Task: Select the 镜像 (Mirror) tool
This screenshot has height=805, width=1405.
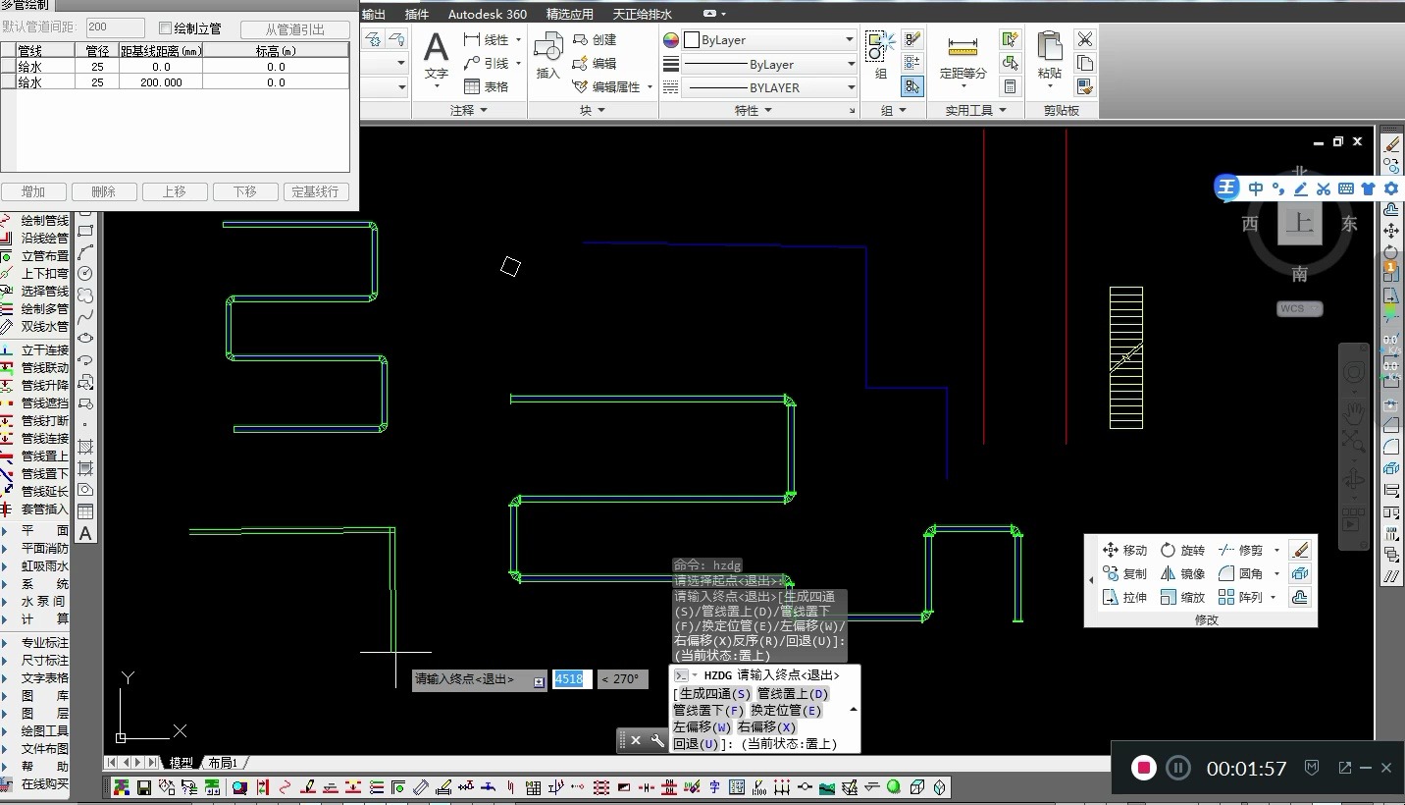Action: [x=1182, y=573]
